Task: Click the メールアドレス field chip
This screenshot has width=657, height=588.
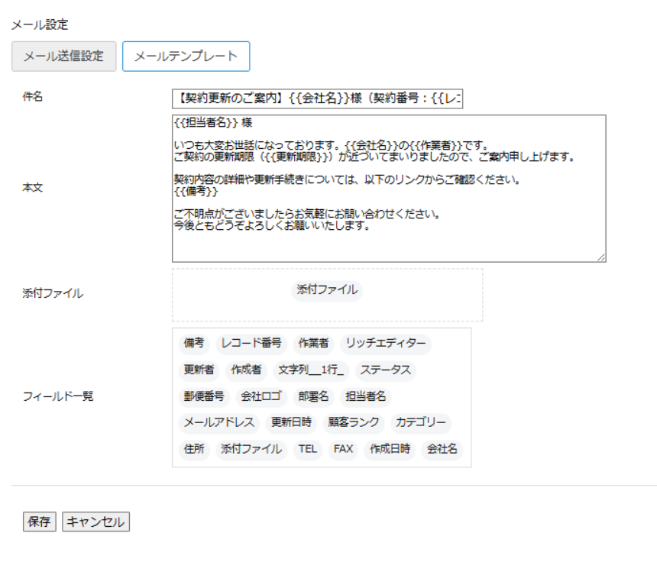Action: [x=219, y=422]
